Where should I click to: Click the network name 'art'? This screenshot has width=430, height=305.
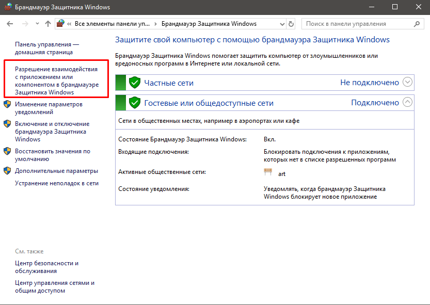(282, 174)
